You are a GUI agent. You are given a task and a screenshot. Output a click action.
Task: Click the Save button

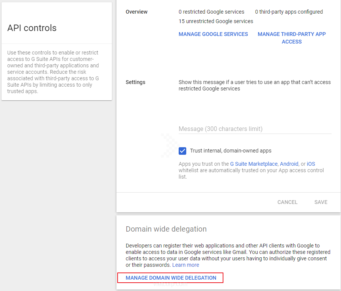click(321, 202)
